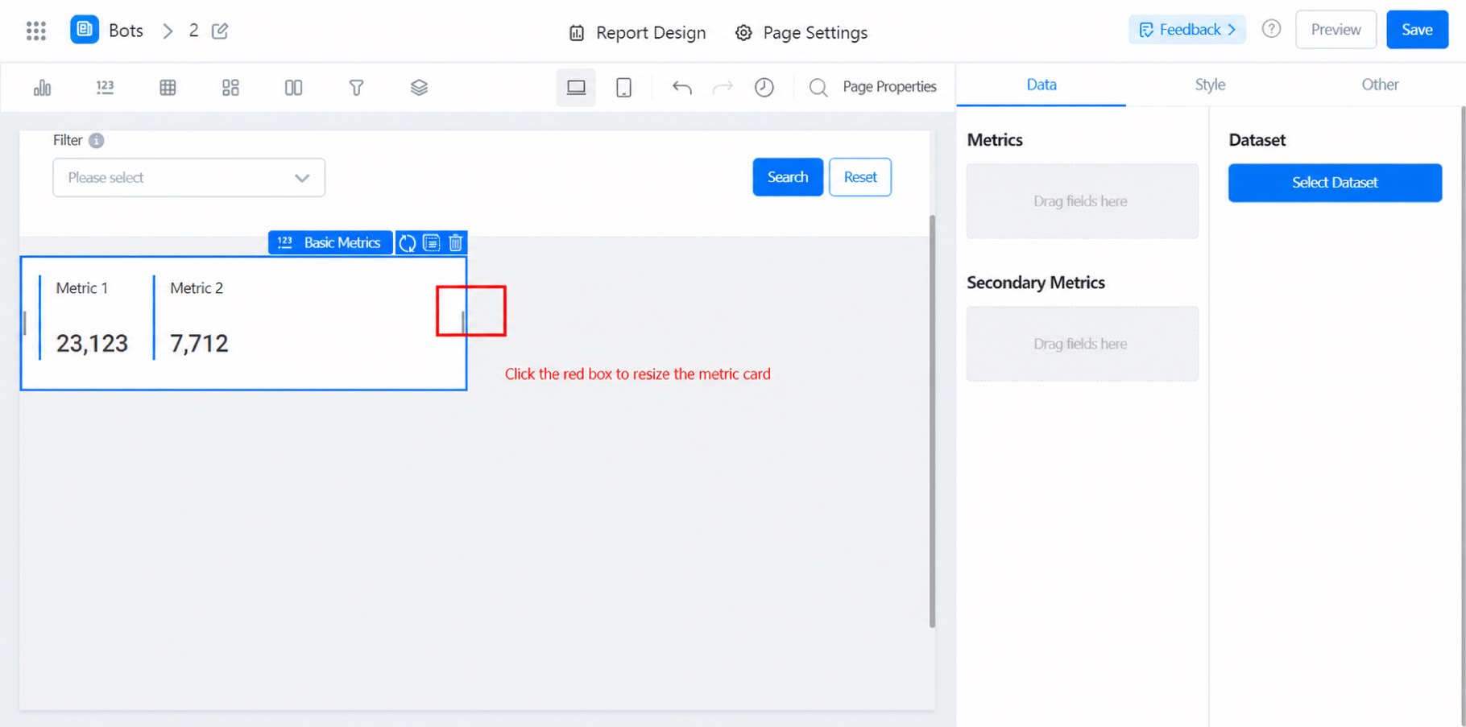The height and width of the screenshot is (727, 1466).
Task: Switch to mobile layout view
Action: (623, 87)
